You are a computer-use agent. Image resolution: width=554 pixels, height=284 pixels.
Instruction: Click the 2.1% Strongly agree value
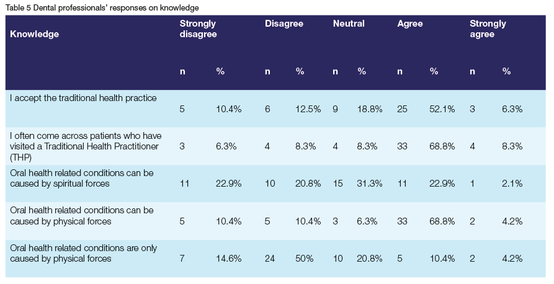pyautogui.click(x=512, y=184)
